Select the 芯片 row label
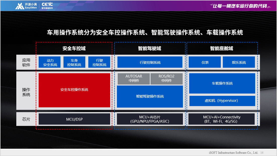This screenshot has width=277, height=156. (26, 119)
